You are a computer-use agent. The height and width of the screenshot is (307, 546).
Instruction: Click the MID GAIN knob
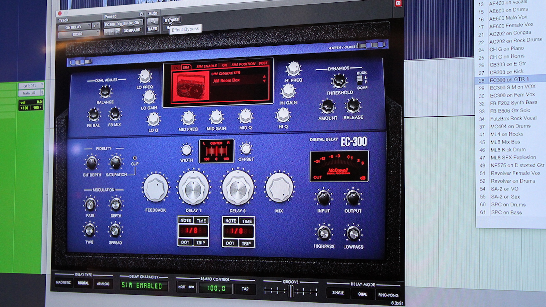[216, 118]
